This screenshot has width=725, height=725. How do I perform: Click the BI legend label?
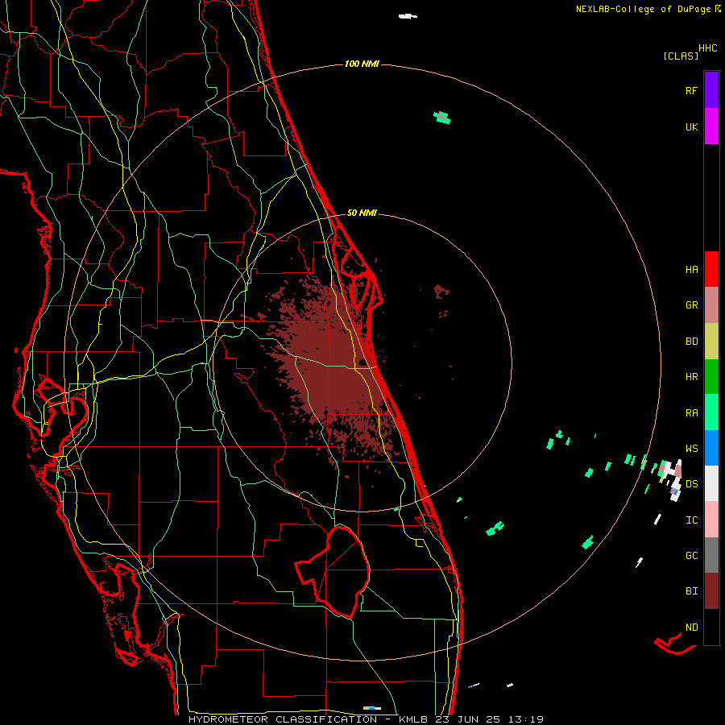[x=691, y=591]
